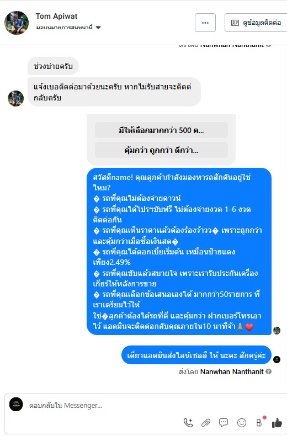
Task: Select the quick reply mentioning 500 cars
Action: [161, 130]
